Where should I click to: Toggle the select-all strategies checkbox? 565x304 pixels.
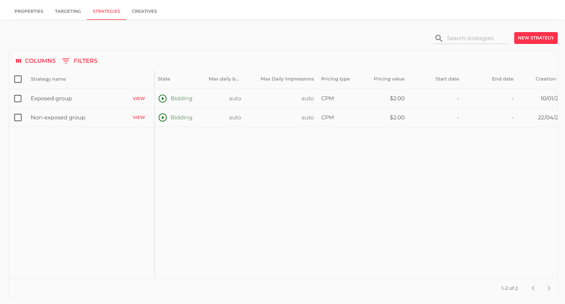click(x=18, y=79)
